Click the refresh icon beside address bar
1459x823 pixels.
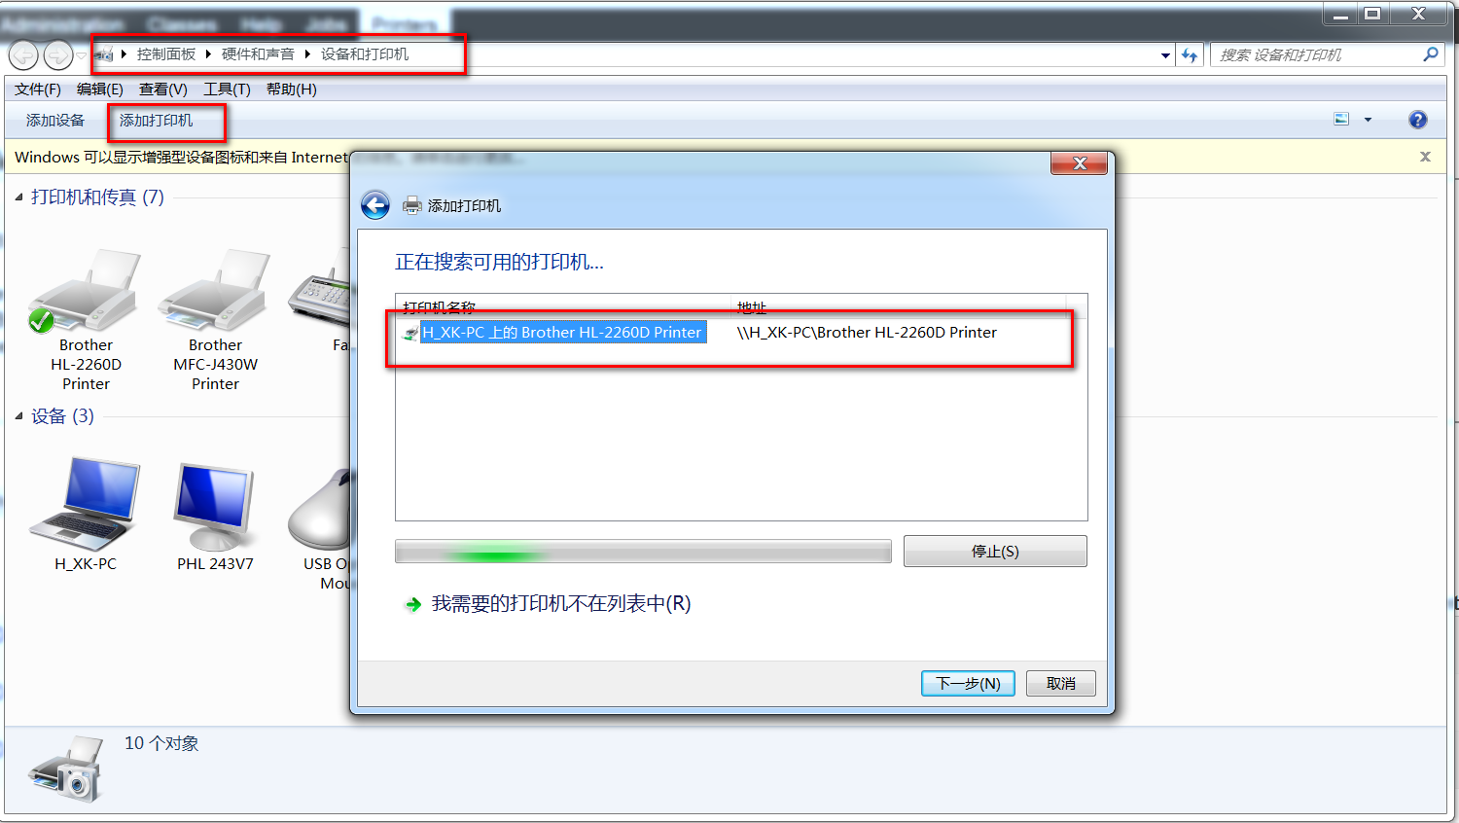1190,55
